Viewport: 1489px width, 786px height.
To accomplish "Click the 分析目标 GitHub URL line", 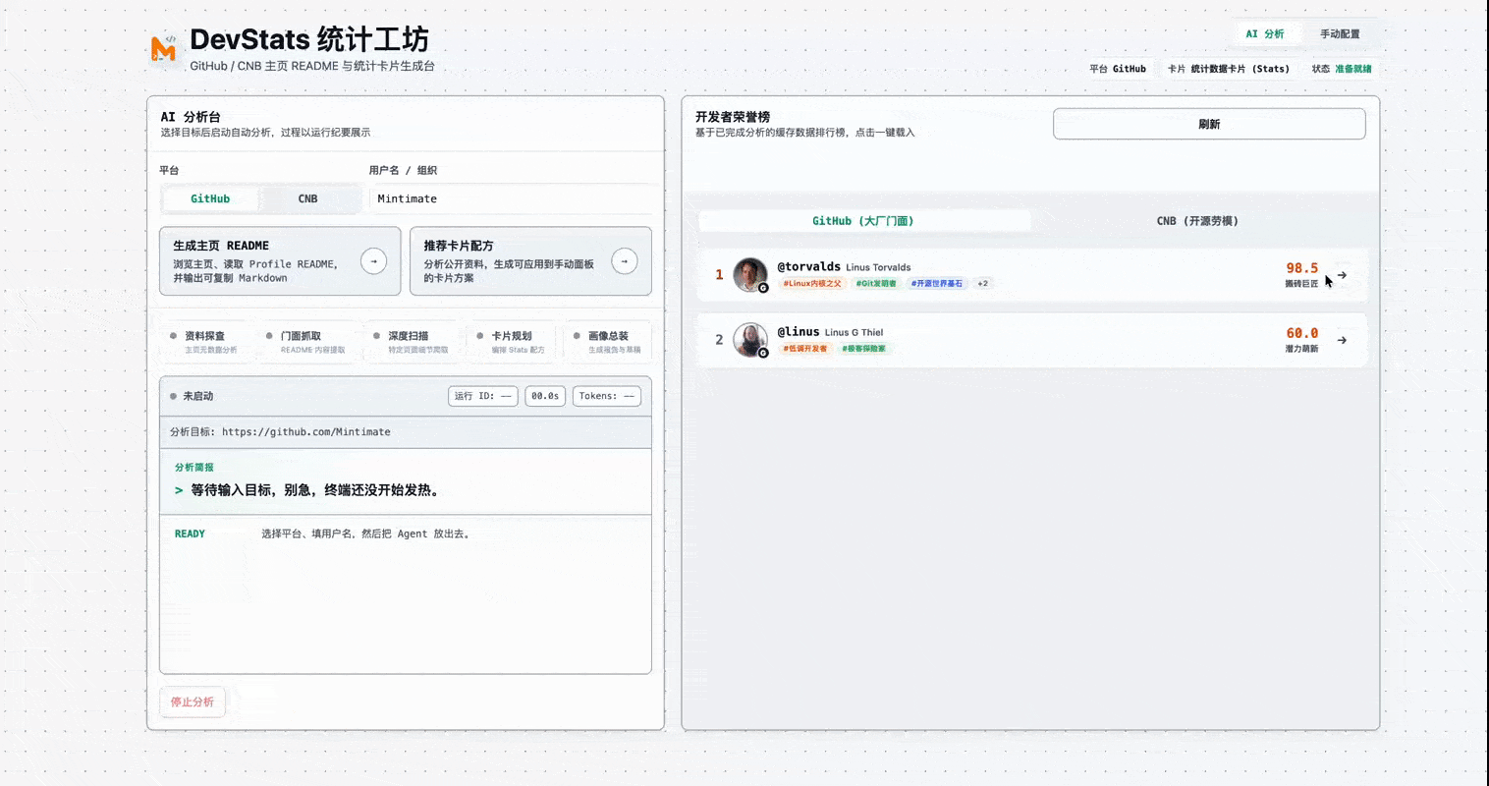I will point(280,431).
